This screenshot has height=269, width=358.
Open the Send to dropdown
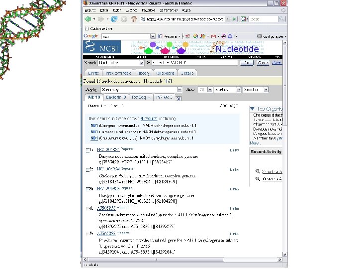tap(256, 90)
